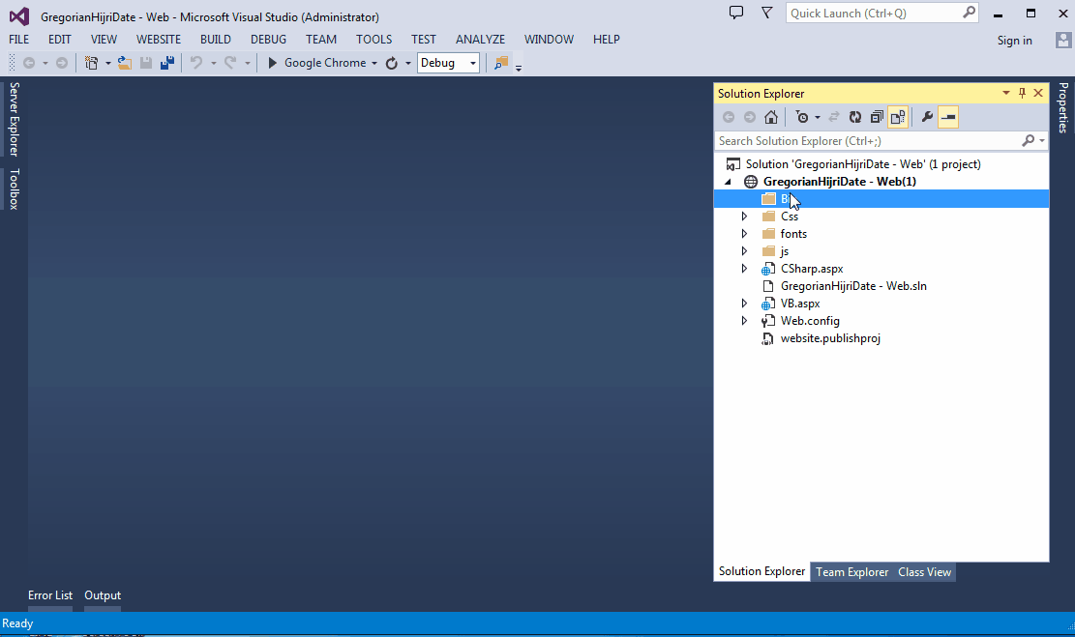Open the New Project dropdown arrow
The image size is (1075, 637).
[108, 63]
